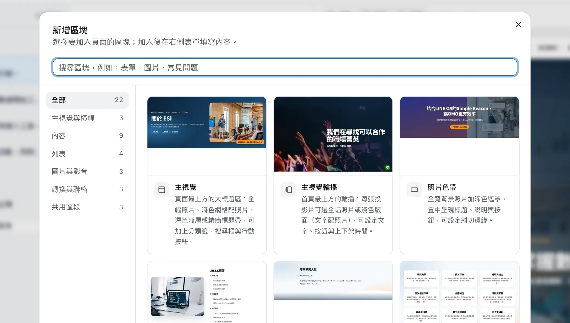Click the 主視覺輪播 block title

click(319, 188)
